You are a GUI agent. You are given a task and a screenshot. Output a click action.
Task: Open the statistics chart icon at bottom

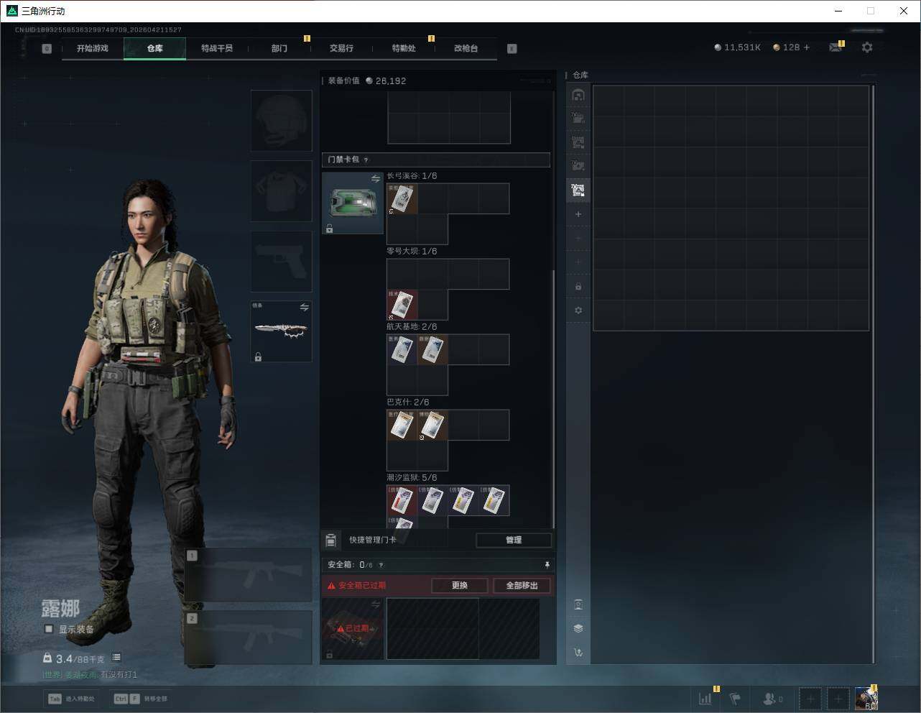(x=705, y=698)
